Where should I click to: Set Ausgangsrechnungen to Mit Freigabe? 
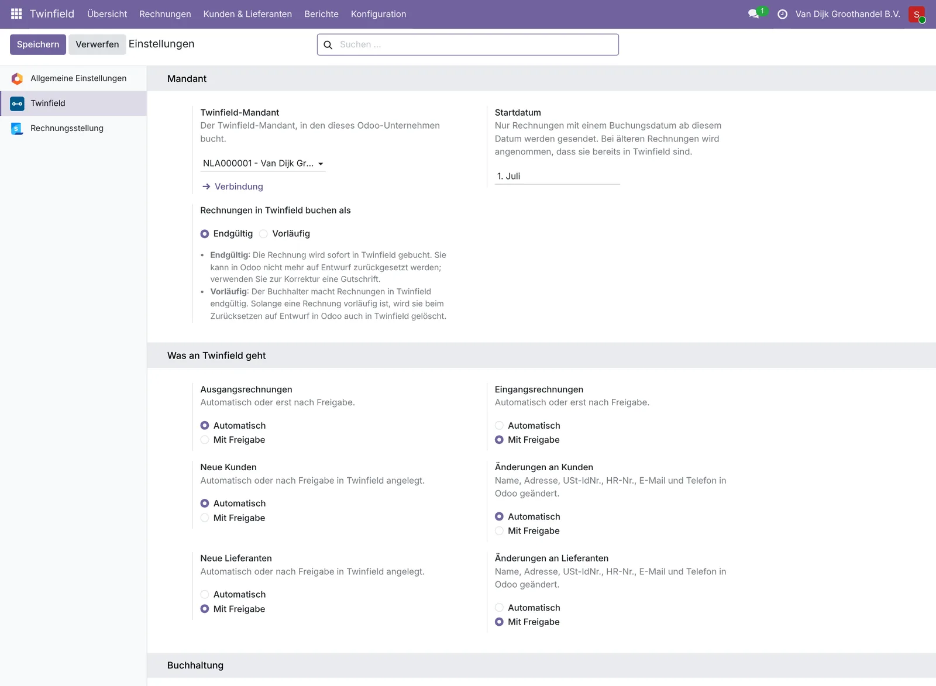[x=205, y=440]
